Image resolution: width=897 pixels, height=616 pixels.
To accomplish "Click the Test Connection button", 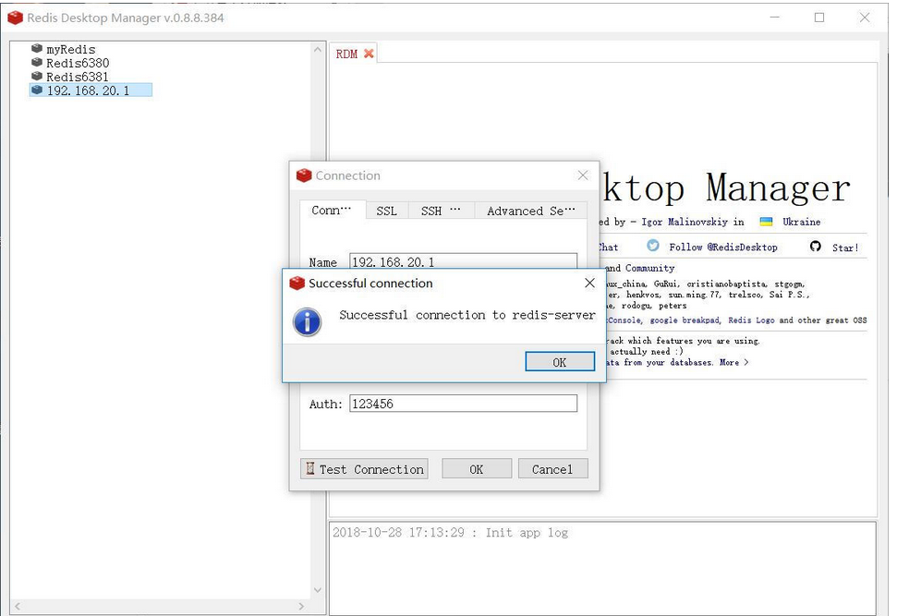I will (x=364, y=469).
